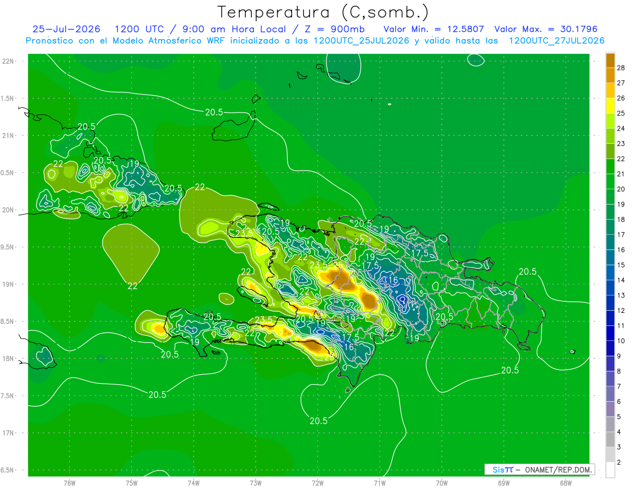Image resolution: width=635 pixels, height=490 pixels.
Task: Click latitude axis label "22N"
Action: tap(8, 61)
